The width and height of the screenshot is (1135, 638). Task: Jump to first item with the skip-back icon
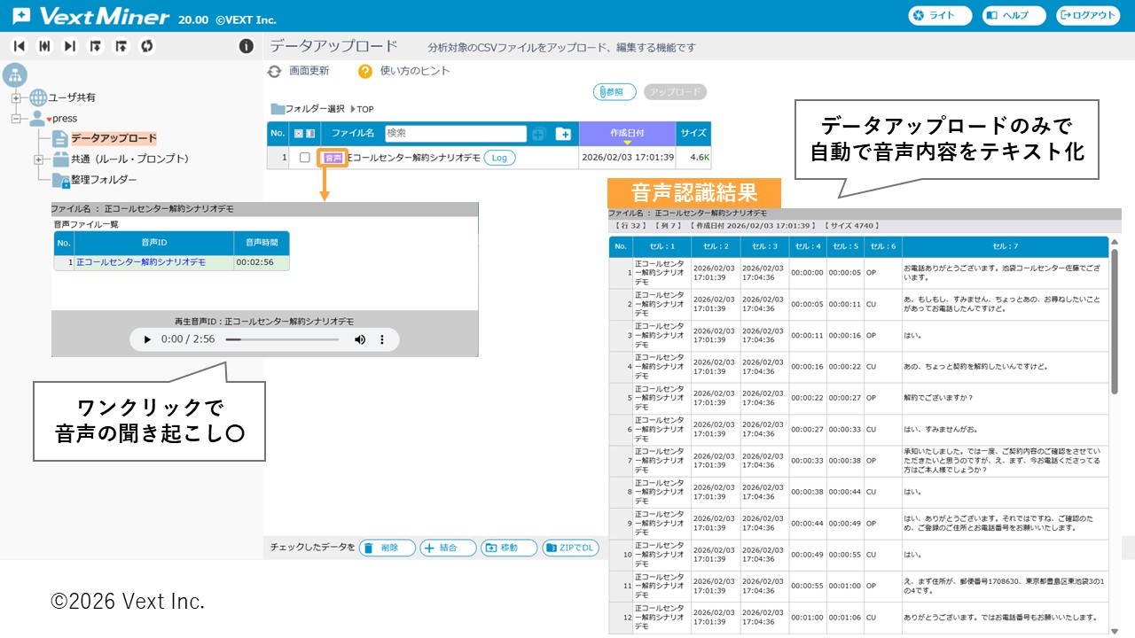(x=19, y=46)
